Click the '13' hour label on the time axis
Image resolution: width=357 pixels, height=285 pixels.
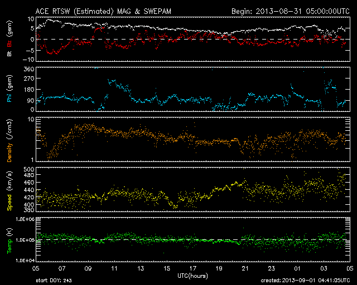141,268
